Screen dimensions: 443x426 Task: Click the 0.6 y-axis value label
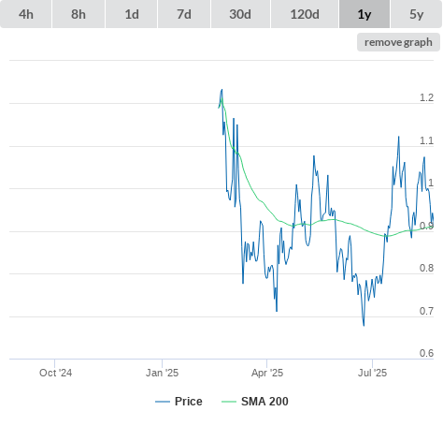tap(426, 353)
